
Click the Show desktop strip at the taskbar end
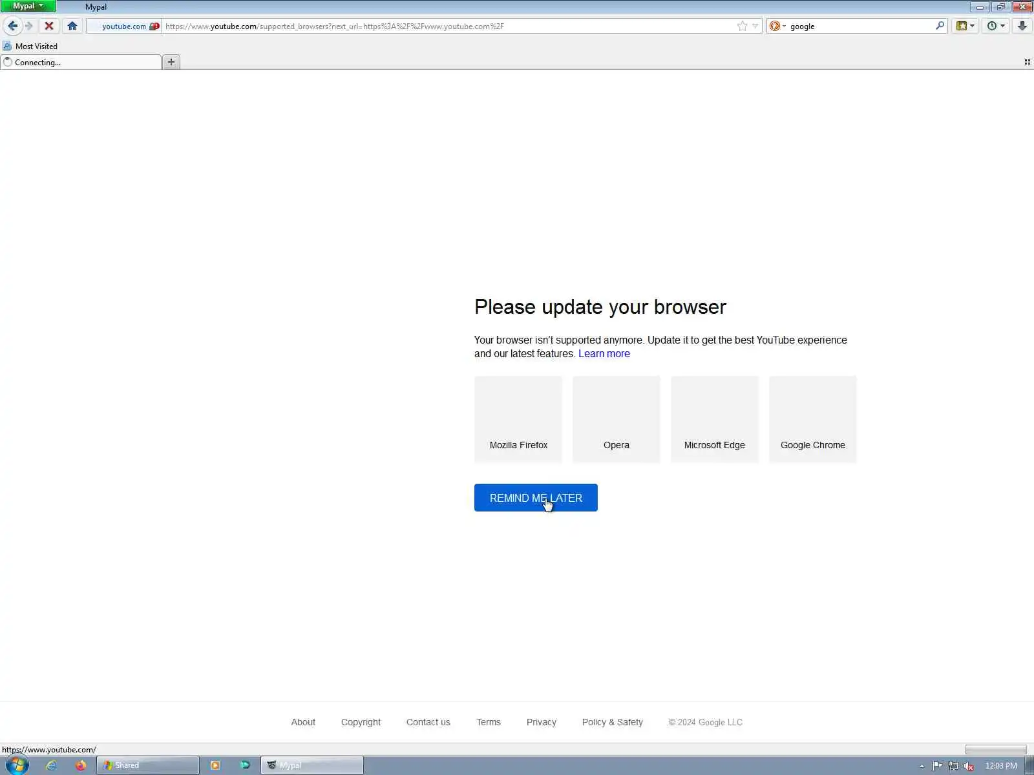pyautogui.click(x=1029, y=765)
